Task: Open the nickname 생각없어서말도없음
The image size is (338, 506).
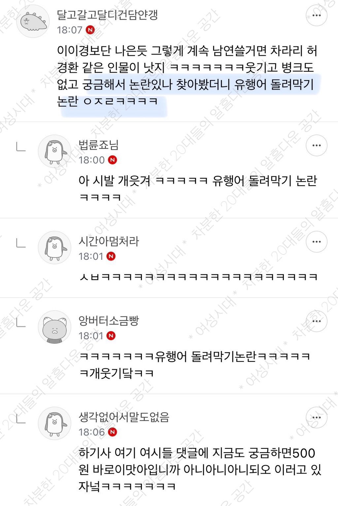Action: point(124,417)
